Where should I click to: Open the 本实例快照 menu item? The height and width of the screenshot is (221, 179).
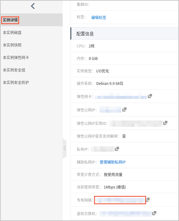[x=12, y=45]
